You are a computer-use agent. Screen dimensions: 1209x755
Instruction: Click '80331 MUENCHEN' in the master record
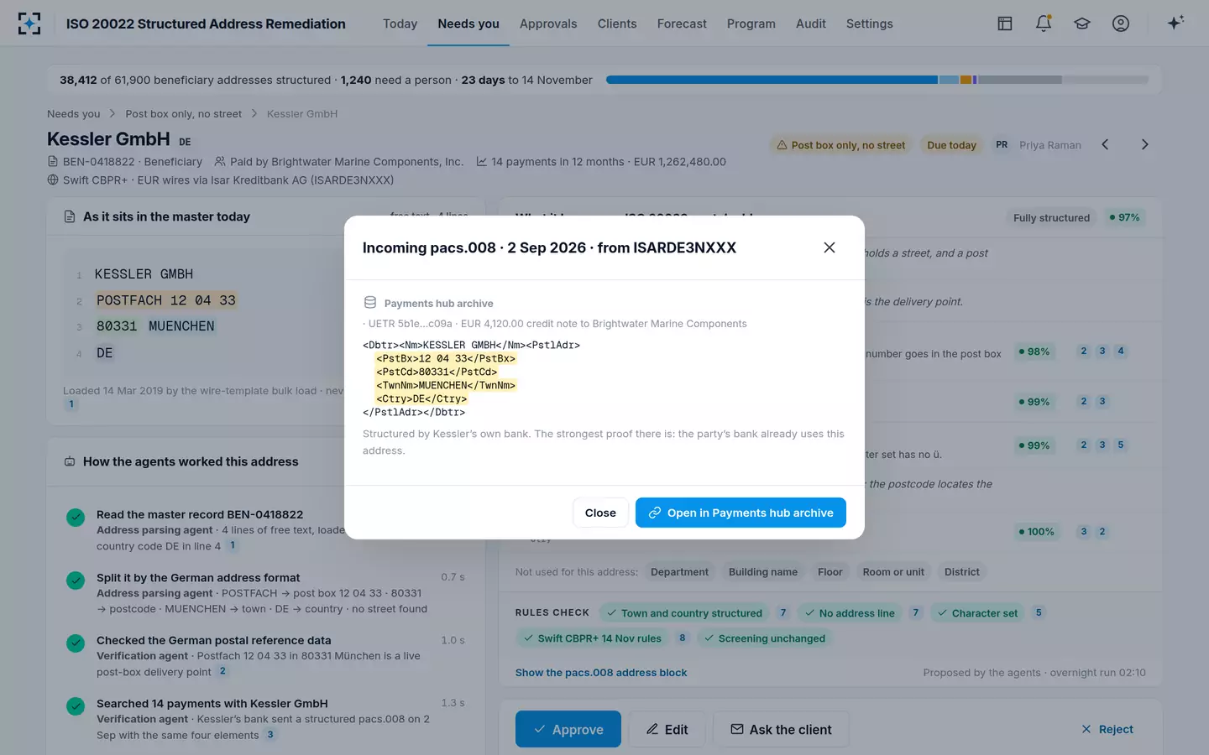click(155, 326)
